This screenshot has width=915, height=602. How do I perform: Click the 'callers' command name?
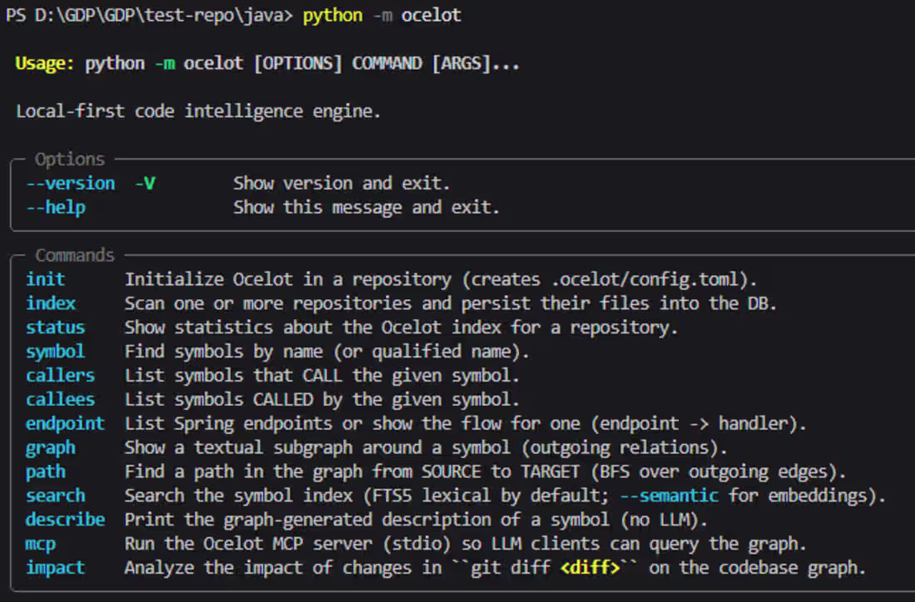[60, 375]
